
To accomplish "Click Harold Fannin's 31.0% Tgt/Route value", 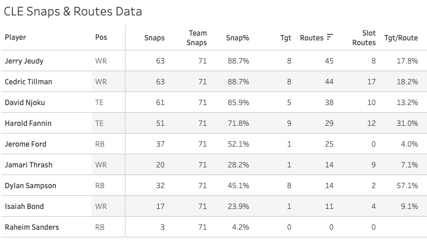I will point(407,123).
